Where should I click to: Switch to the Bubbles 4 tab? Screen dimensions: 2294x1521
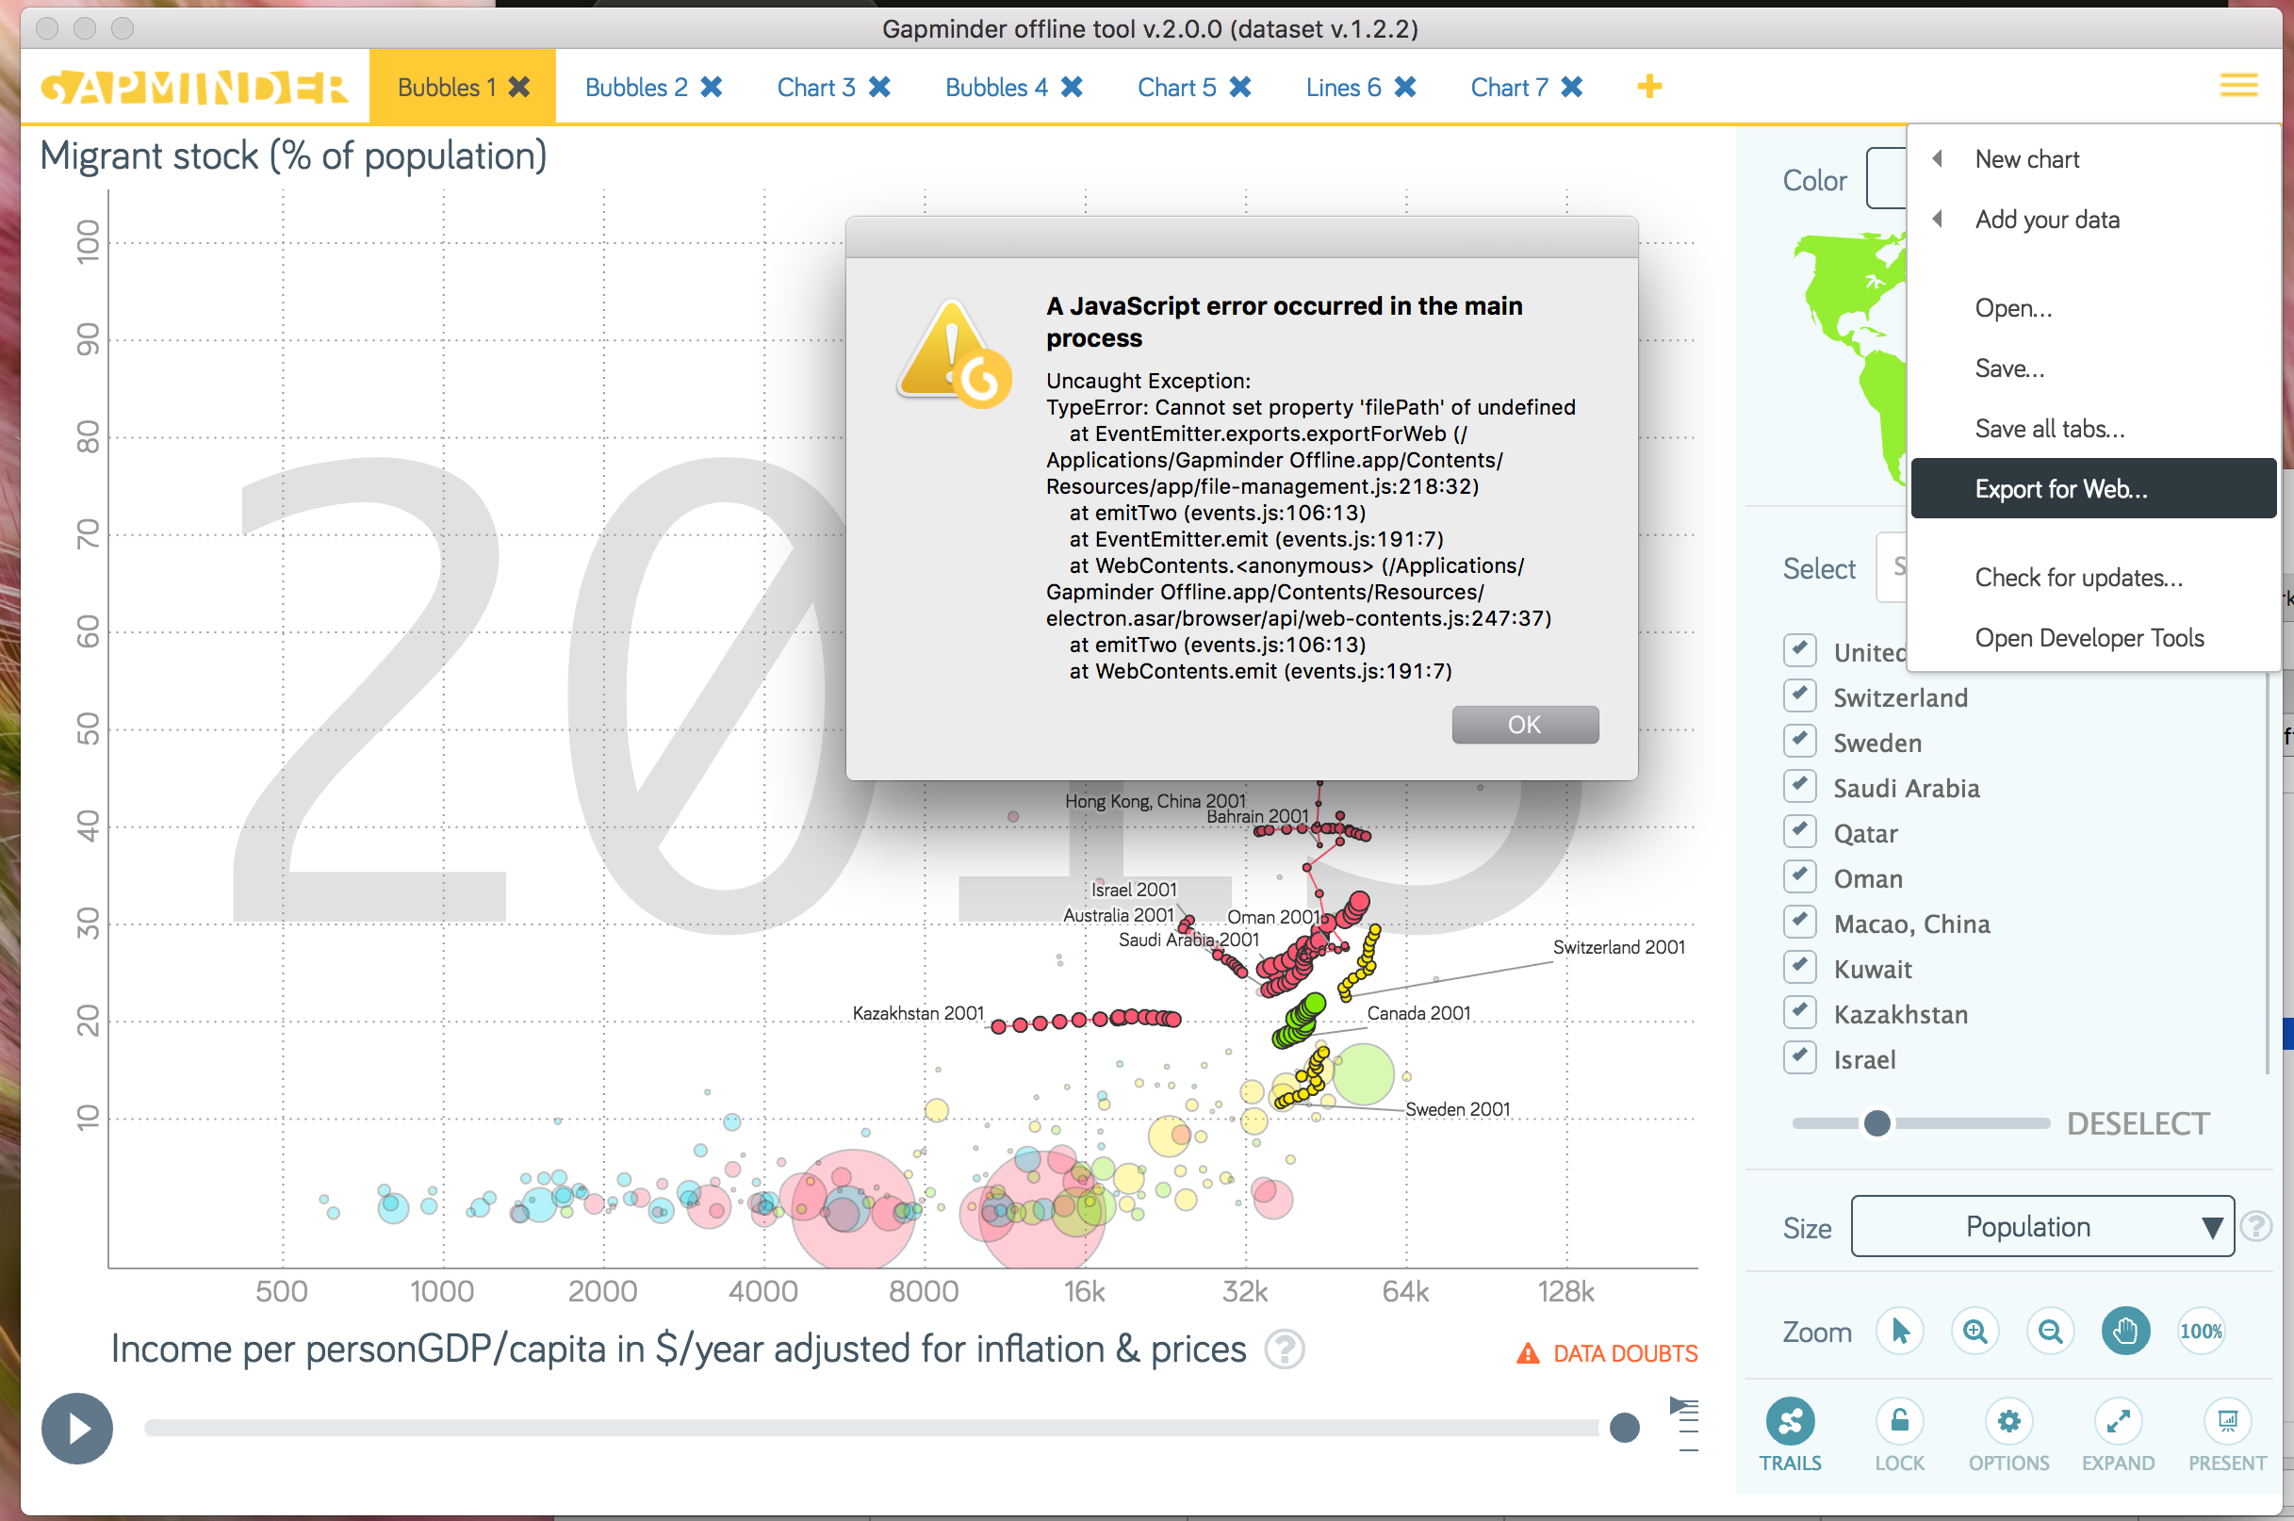point(996,87)
